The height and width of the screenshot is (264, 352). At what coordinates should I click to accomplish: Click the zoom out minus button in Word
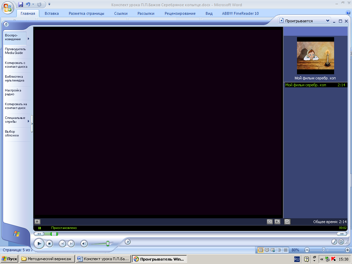pyautogui.click(x=307, y=250)
